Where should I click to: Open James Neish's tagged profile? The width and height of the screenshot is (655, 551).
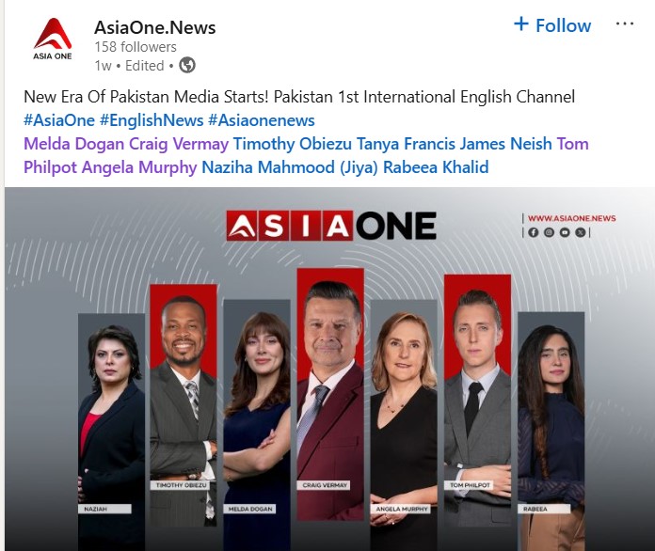[506, 144]
